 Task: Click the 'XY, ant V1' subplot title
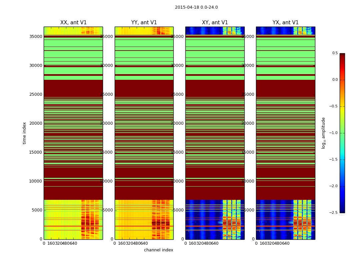pos(215,23)
